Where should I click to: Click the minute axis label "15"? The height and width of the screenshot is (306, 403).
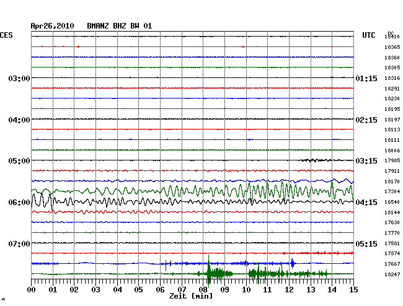tap(353, 290)
